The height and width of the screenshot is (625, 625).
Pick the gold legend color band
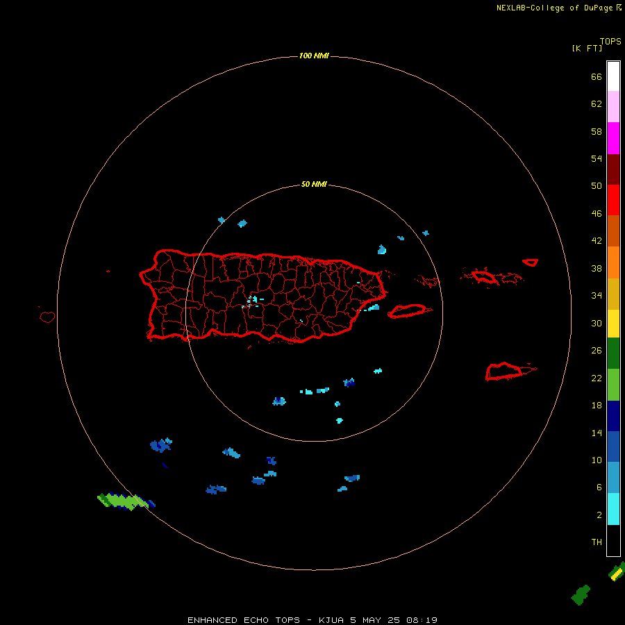[613, 294]
